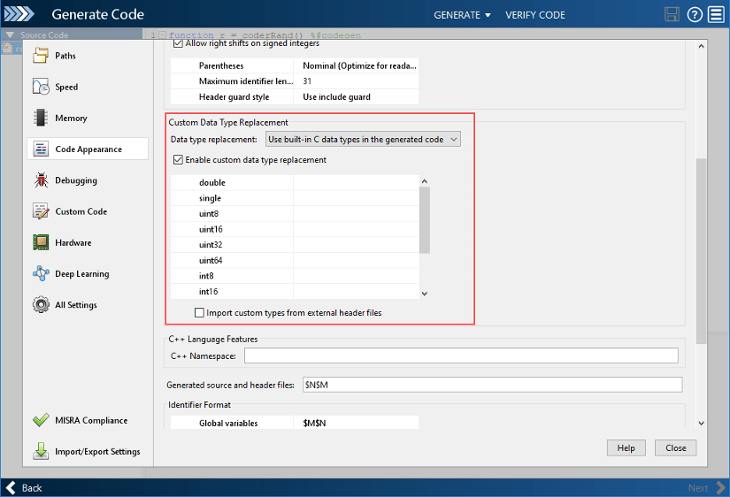Switch to Memory settings tab

pos(88,118)
